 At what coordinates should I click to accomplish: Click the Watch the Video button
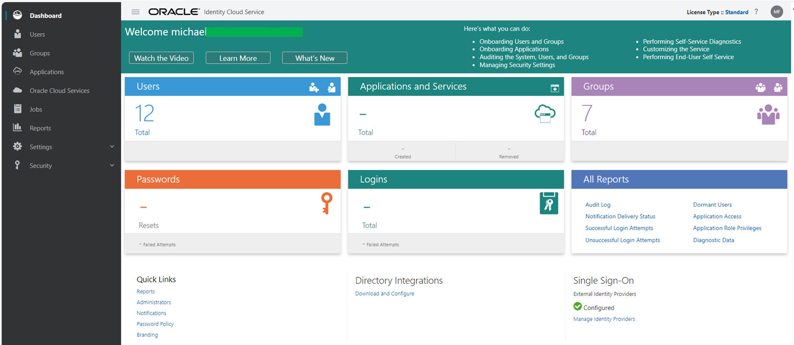[161, 58]
